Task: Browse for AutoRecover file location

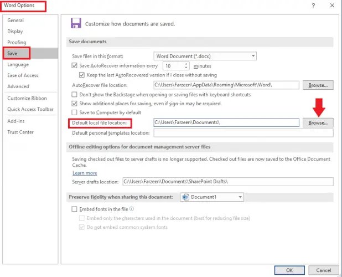Action: [x=318, y=85]
